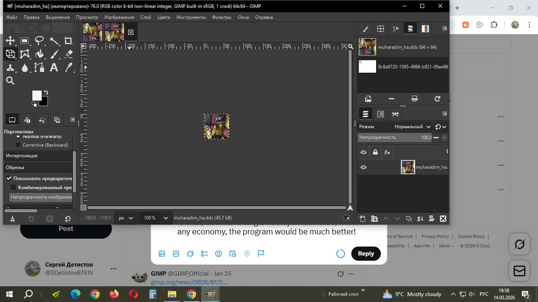Image resolution: width=538 pixels, height=302 pixels.
Task: Select the Free Select lasso tool
Action: 39,41
